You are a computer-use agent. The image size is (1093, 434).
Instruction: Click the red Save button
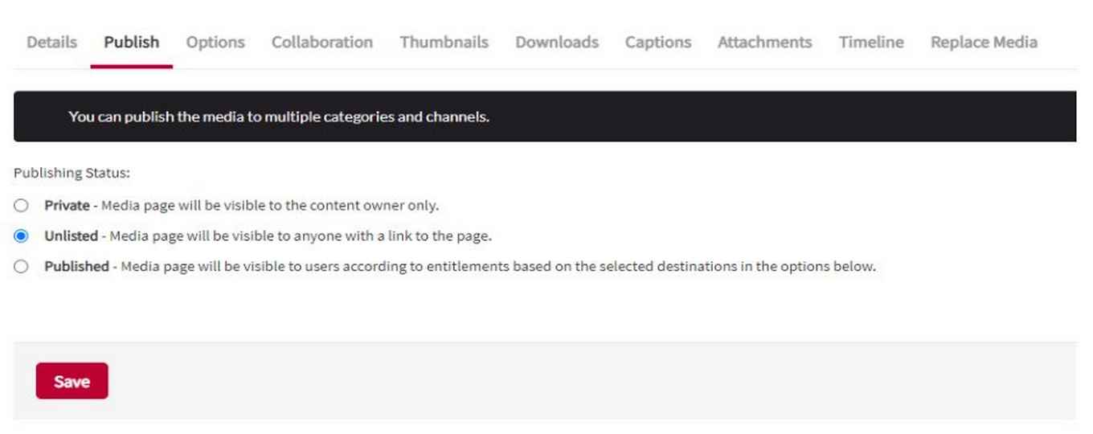pos(72,382)
